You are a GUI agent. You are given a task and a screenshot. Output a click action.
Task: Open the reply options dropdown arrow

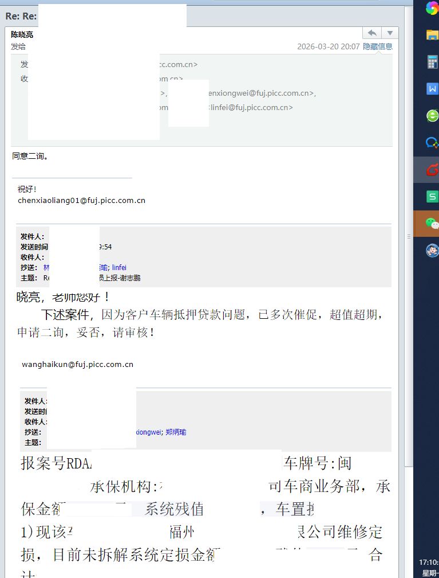390,33
